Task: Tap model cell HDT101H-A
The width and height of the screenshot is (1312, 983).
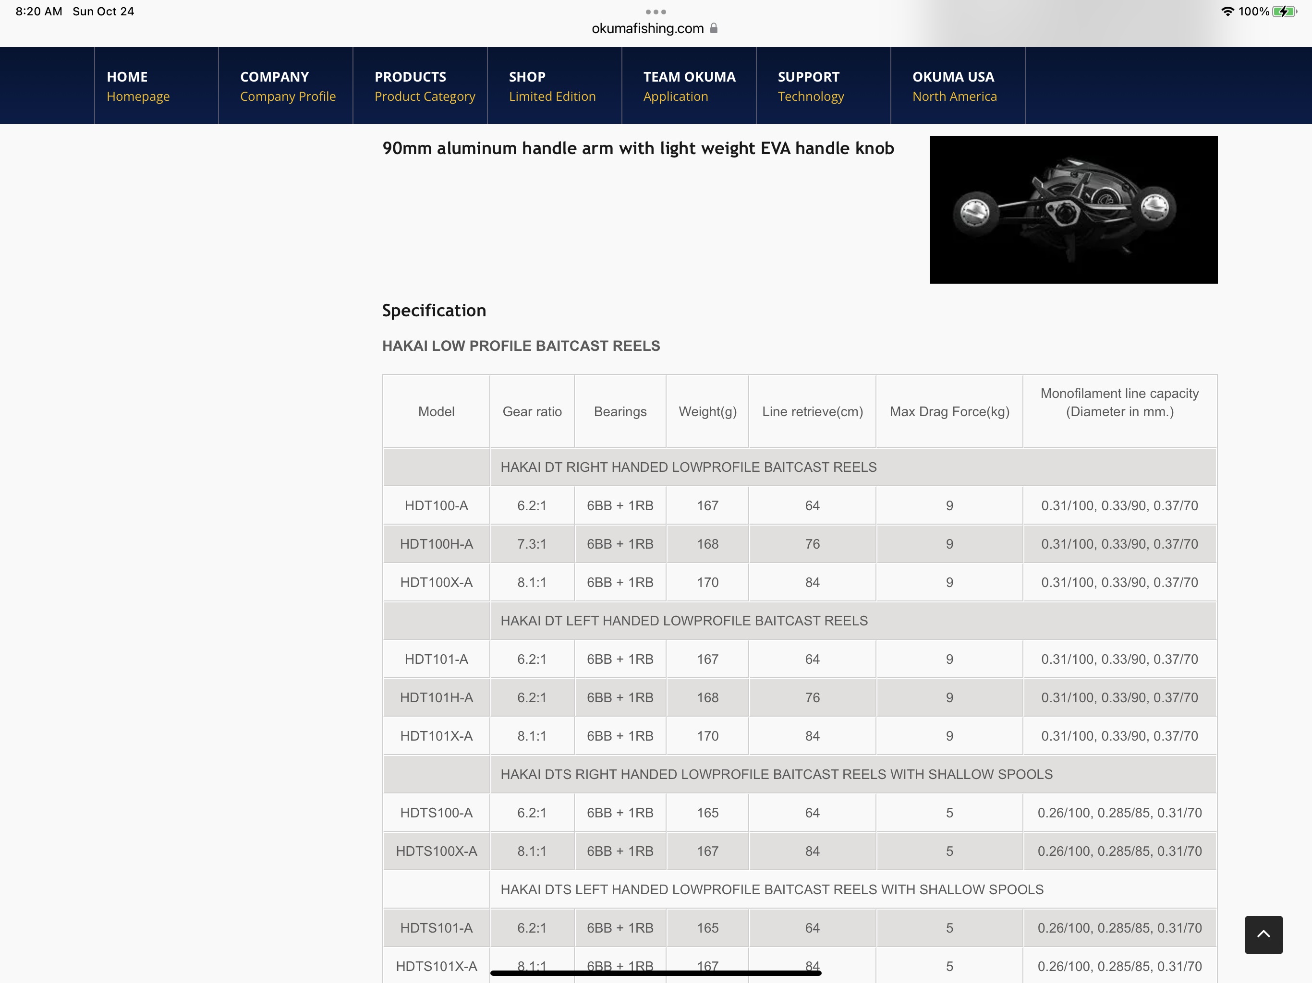Action: pyautogui.click(x=436, y=698)
